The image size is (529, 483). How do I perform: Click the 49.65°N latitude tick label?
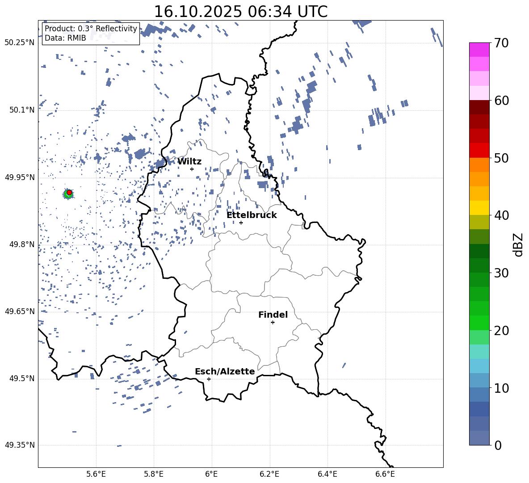coord(20,311)
